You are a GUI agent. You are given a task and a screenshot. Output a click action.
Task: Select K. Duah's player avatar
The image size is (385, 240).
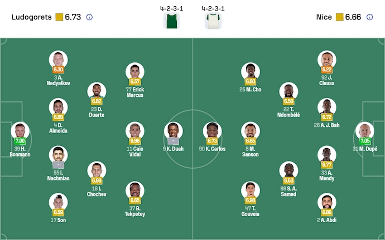point(173,131)
